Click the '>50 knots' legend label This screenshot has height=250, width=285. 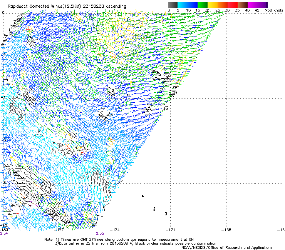point(274,10)
